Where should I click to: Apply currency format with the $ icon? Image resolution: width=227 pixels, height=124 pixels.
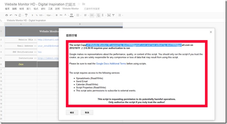click(x=33, y=15)
